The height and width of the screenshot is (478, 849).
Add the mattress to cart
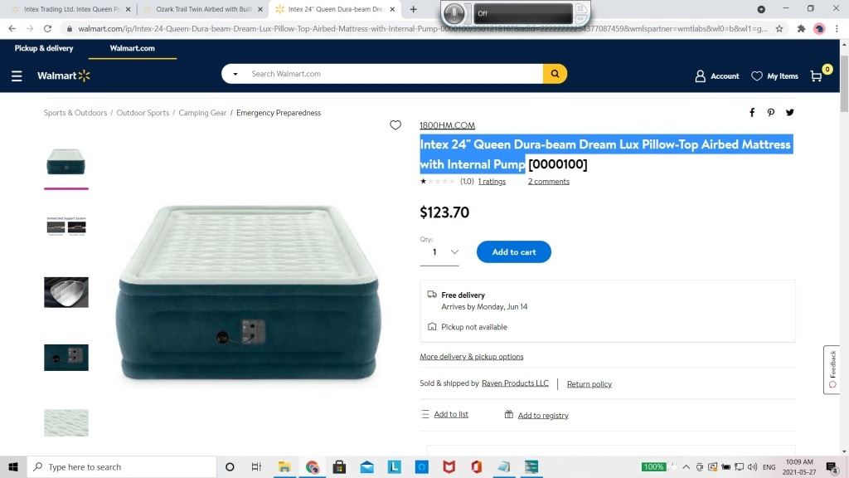tap(514, 252)
